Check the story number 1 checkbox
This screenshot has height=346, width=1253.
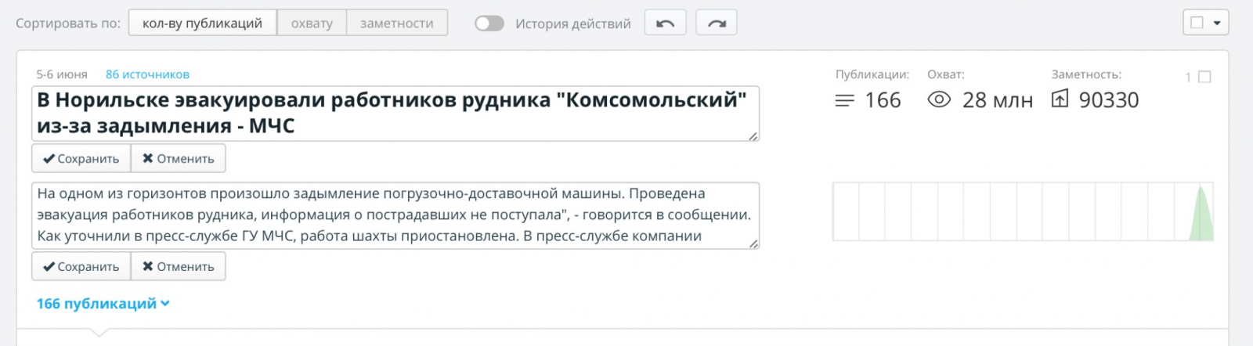click(1204, 77)
